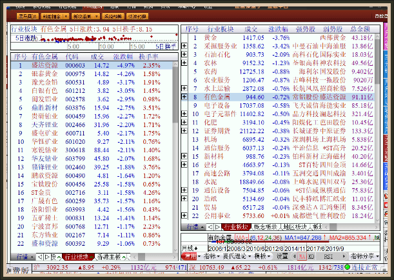Open 月线 period selector
The height and width of the screenshot is (280, 394).
tap(190, 248)
